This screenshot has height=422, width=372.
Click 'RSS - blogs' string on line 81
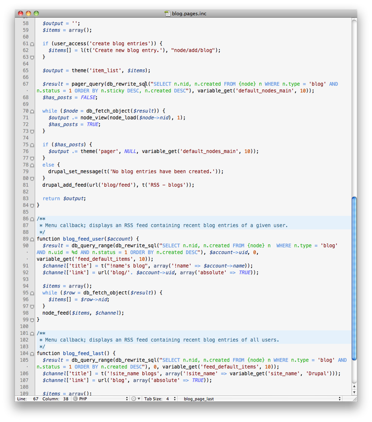pyautogui.click(x=167, y=185)
